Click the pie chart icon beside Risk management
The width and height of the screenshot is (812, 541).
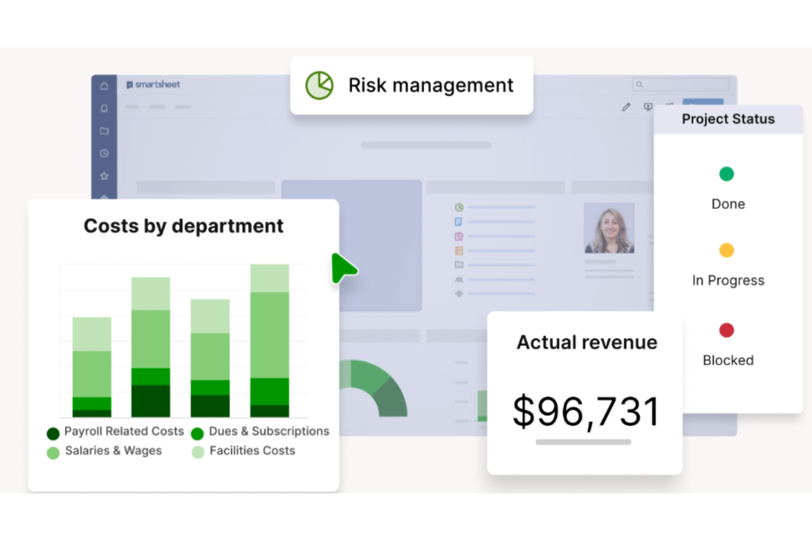point(319,85)
